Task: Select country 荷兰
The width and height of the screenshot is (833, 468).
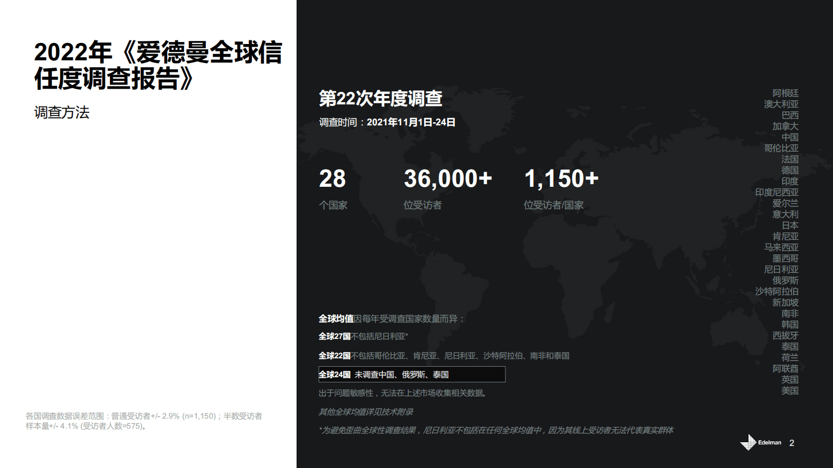Action: click(790, 358)
